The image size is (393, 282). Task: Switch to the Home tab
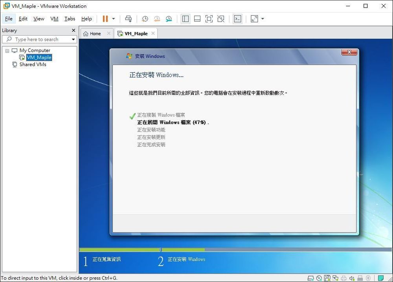[x=94, y=33]
